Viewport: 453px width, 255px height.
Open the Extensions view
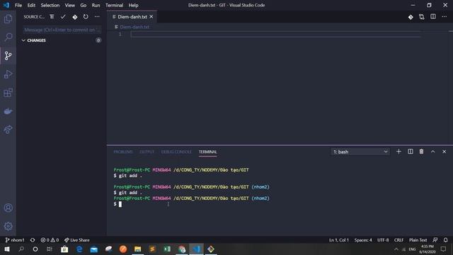click(x=8, y=93)
